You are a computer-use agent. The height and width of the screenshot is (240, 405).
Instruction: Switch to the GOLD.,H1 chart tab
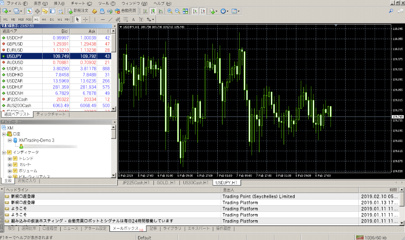point(166,183)
